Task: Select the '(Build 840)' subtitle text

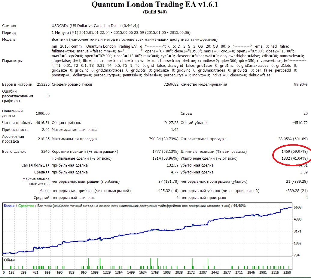Action: 155,12
